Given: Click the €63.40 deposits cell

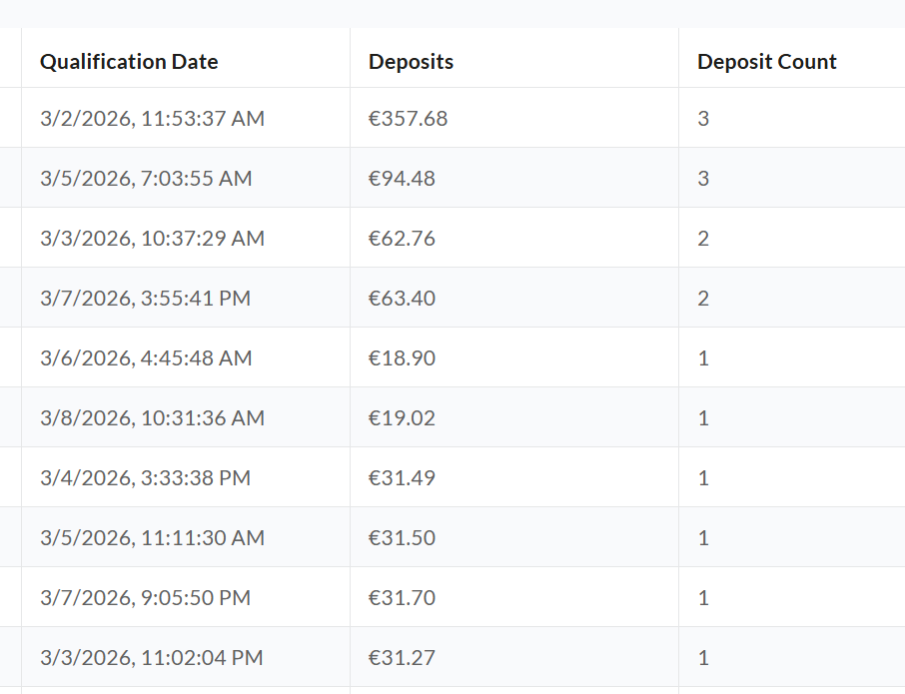Looking at the screenshot, I should click(402, 299).
